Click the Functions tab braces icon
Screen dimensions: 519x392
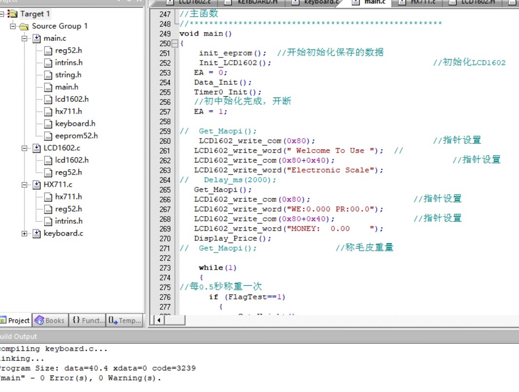pos(76,320)
